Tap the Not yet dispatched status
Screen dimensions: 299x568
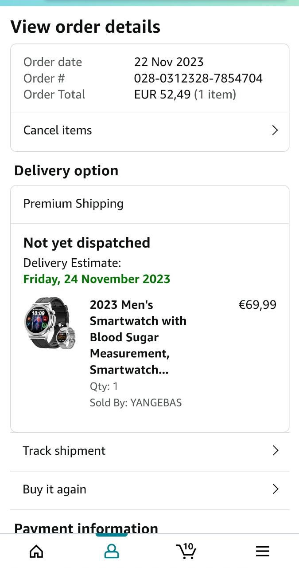tap(87, 243)
